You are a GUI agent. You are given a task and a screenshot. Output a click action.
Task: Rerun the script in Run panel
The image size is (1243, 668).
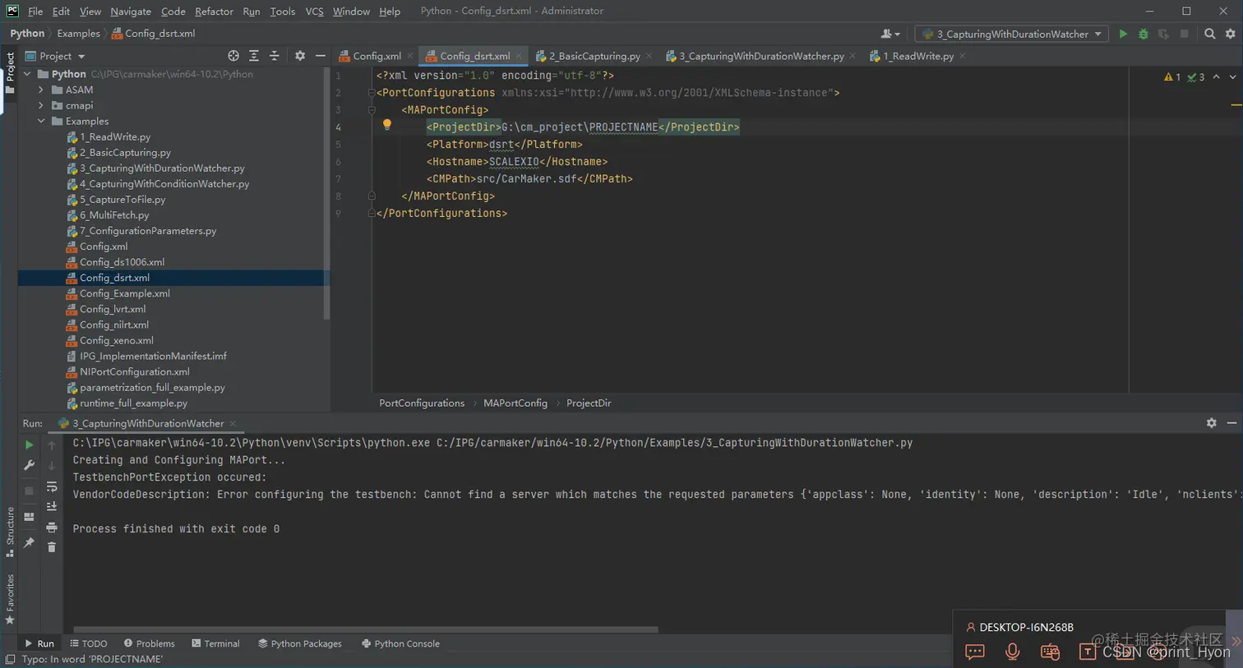pos(29,445)
